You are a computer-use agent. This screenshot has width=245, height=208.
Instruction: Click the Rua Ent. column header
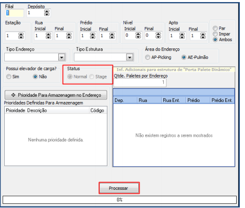click(x=174, y=100)
